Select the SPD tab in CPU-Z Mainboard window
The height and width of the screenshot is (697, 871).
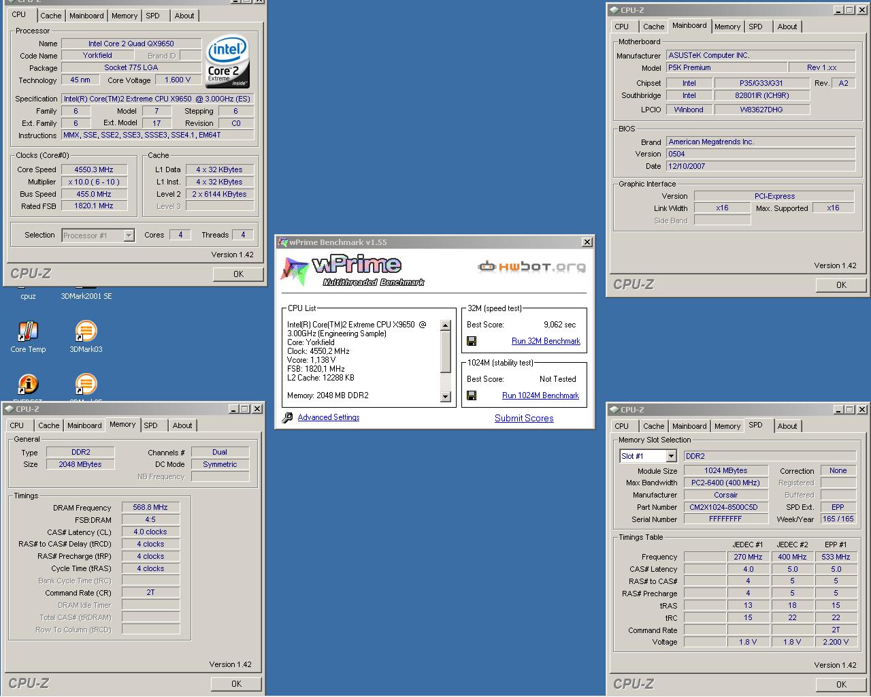click(x=756, y=27)
